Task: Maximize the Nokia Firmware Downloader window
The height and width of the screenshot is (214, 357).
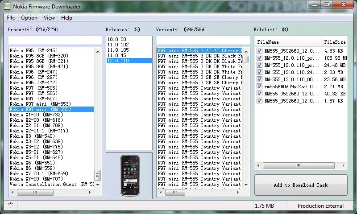Action: 327,4
